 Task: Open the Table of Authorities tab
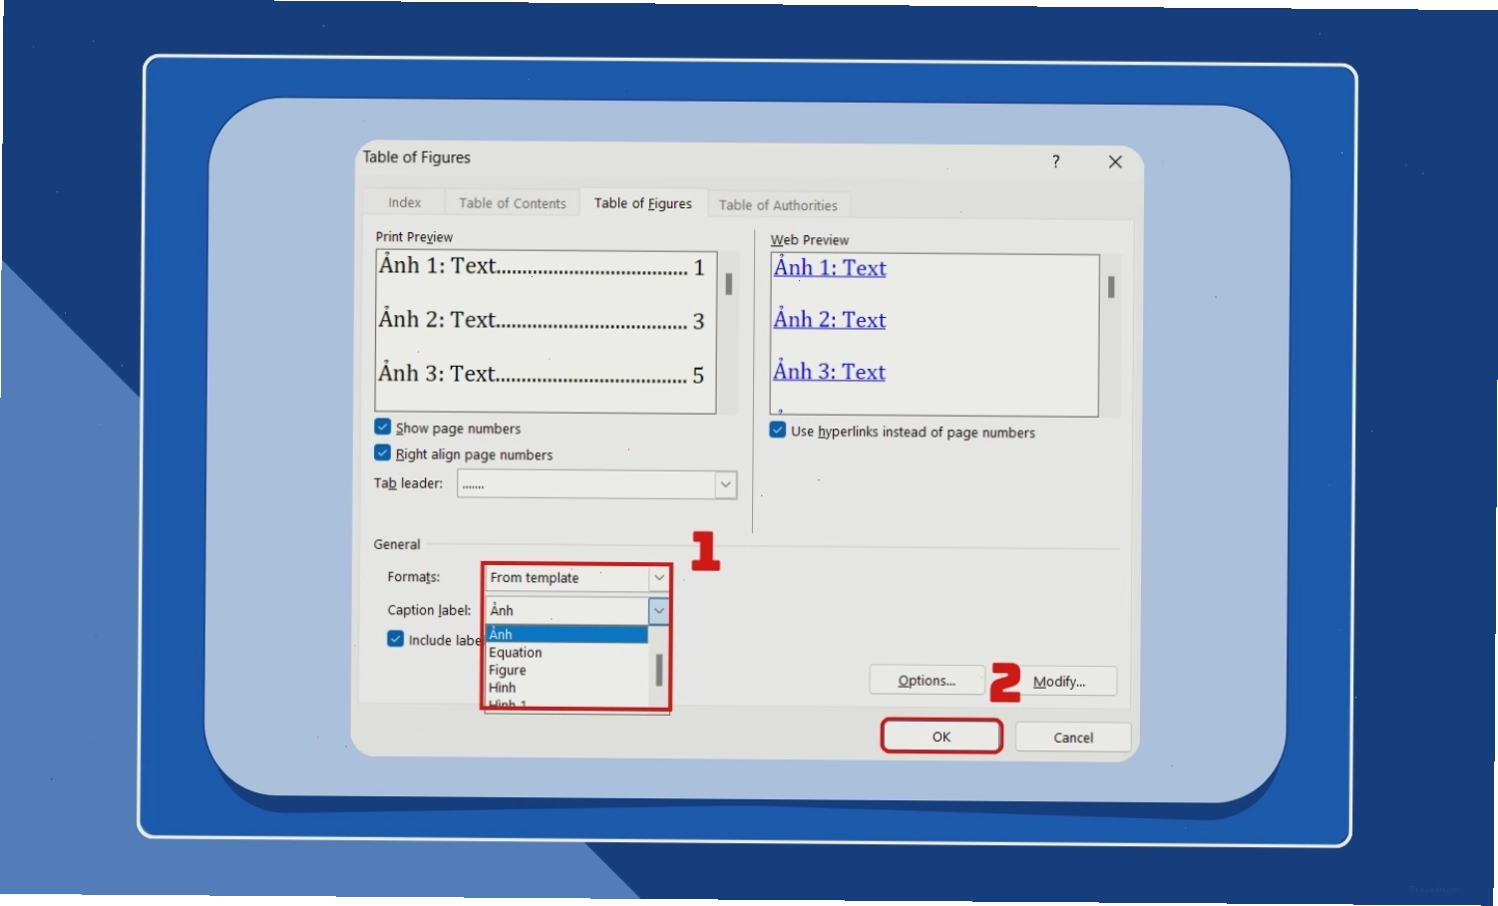click(x=778, y=205)
